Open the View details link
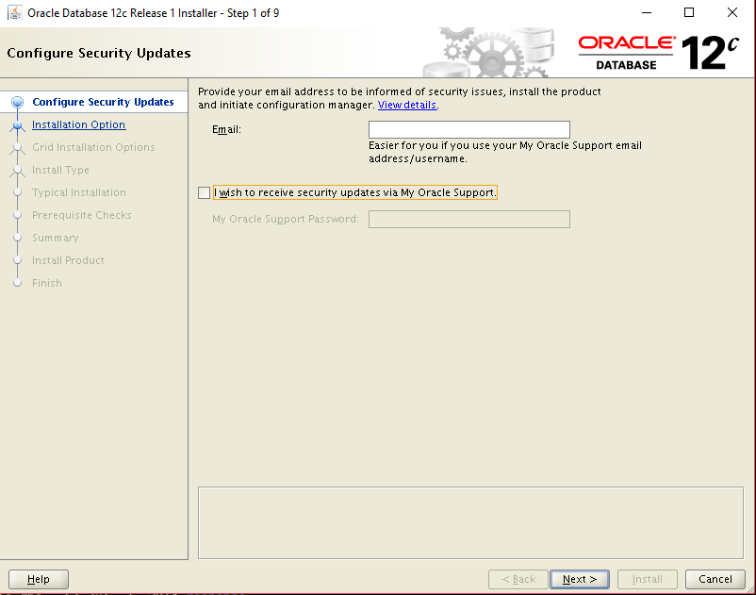The width and height of the screenshot is (756, 595). (x=407, y=105)
